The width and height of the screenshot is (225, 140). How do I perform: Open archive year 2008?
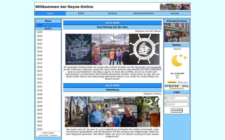click(48, 98)
